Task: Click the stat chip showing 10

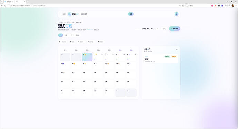Action: 91,42
